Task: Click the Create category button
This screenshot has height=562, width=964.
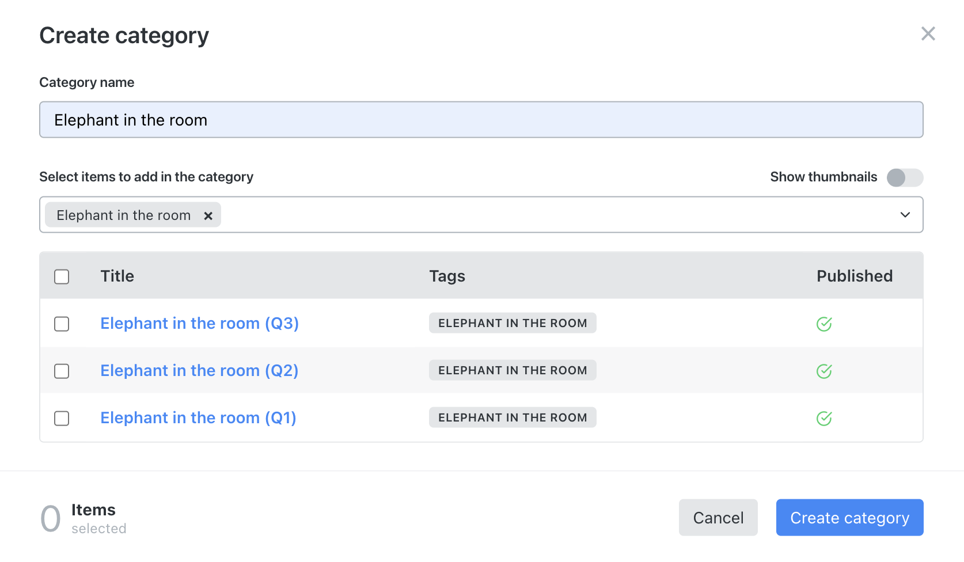Action: [849, 518]
